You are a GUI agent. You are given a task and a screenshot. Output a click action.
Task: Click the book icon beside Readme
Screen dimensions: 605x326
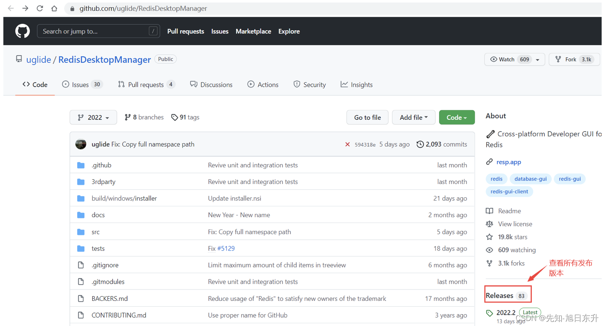pyautogui.click(x=489, y=211)
